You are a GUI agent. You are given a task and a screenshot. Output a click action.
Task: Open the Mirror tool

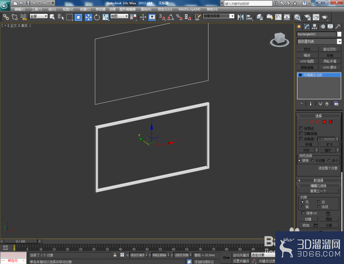coord(241,17)
